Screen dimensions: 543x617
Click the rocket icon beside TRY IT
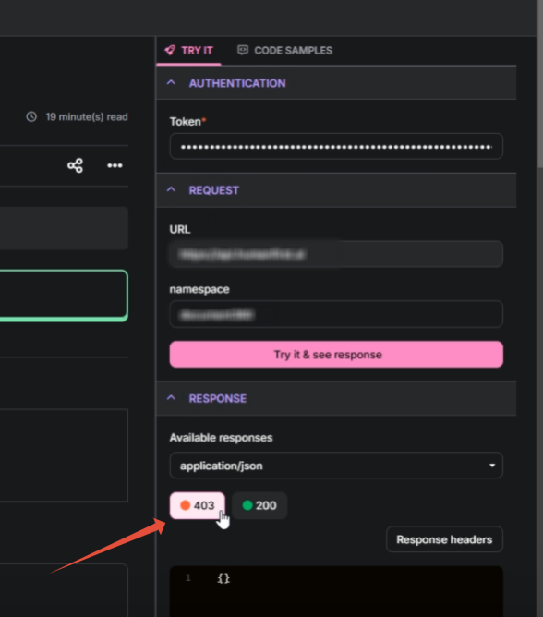click(x=170, y=50)
